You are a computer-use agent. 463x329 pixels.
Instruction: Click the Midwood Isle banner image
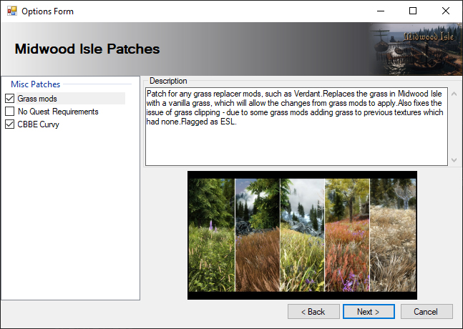pyautogui.click(x=416, y=49)
